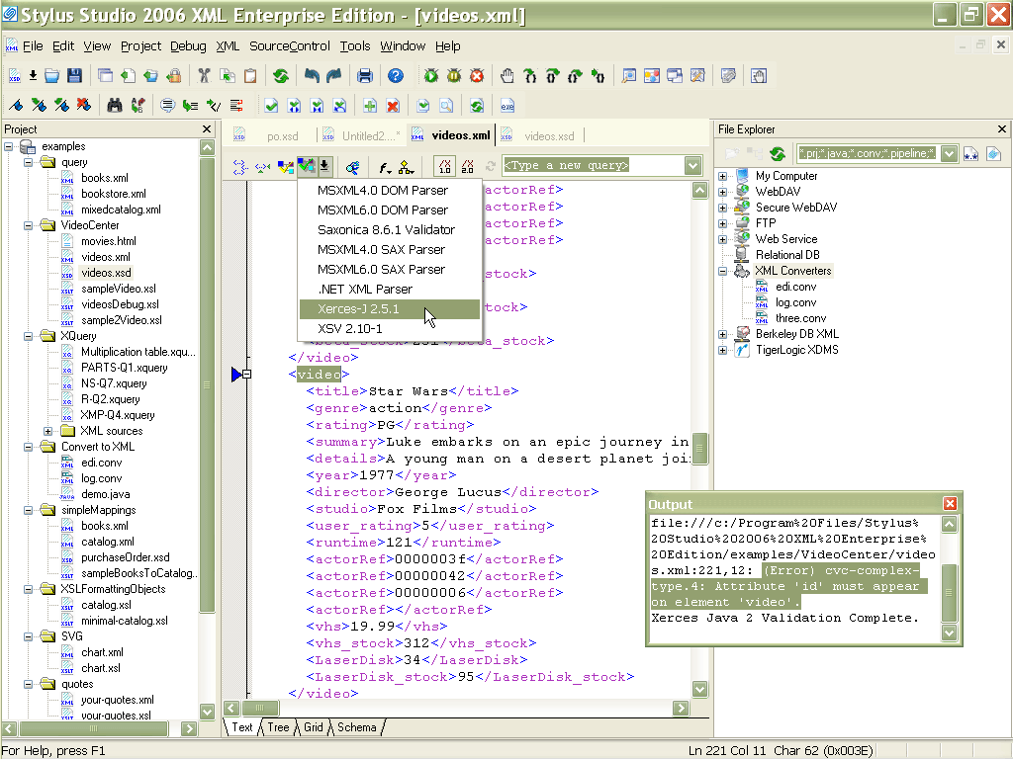
Task: Expand My Computer in File Explorer
Action: click(722, 176)
